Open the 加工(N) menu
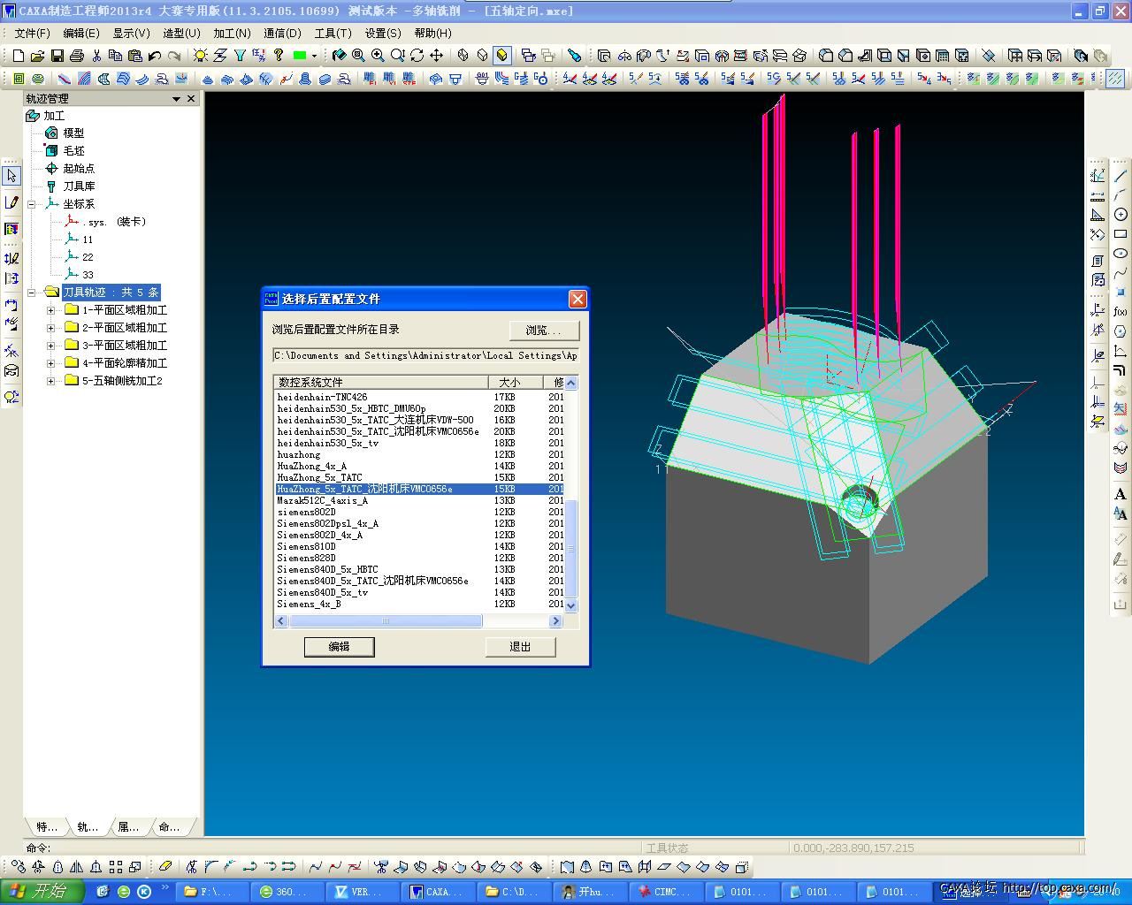Screen dimensions: 1132x905 (x=232, y=33)
